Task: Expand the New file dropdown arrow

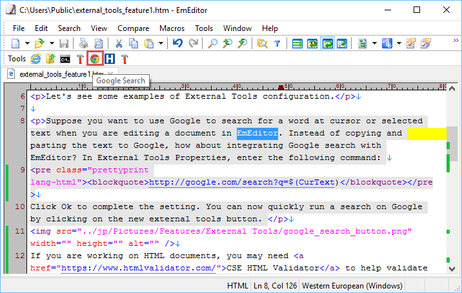Action: coord(27,44)
